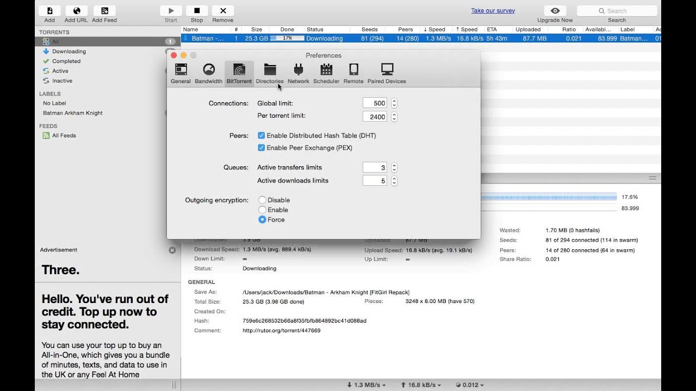Toggle Enable Peer Exchange (PEX) checkbox
The image size is (696, 391).
click(262, 148)
